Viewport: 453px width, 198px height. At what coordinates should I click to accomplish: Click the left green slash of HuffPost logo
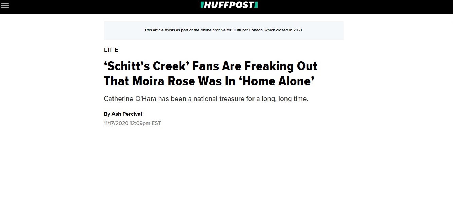point(202,5)
